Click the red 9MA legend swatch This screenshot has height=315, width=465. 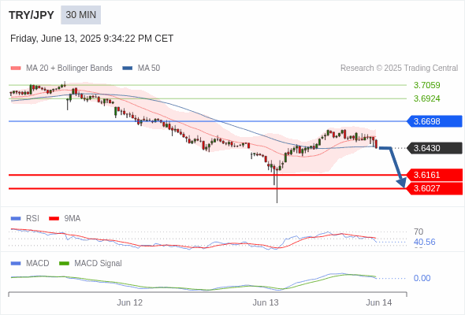coord(54,219)
